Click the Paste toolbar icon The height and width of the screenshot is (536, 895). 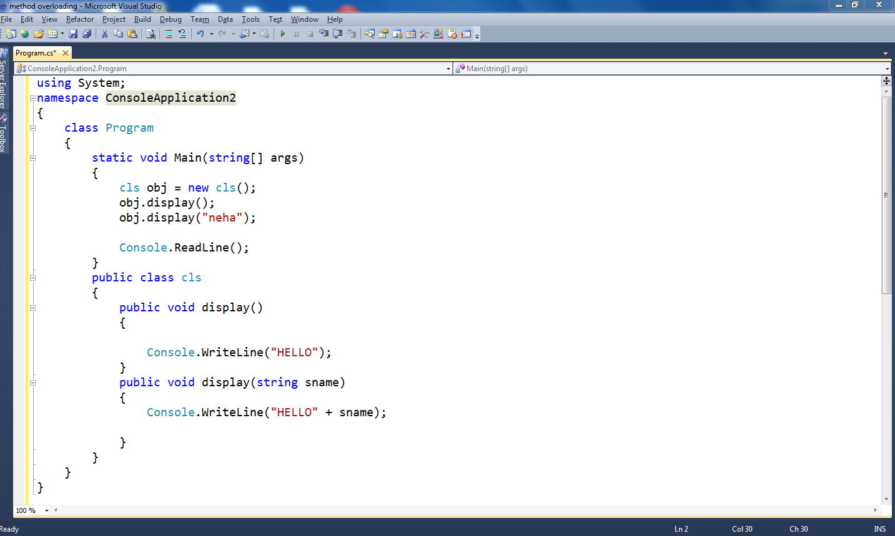tap(132, 34)
